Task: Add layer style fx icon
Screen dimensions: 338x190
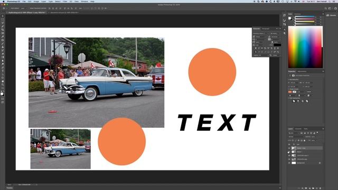Action: tap(303, 188)
